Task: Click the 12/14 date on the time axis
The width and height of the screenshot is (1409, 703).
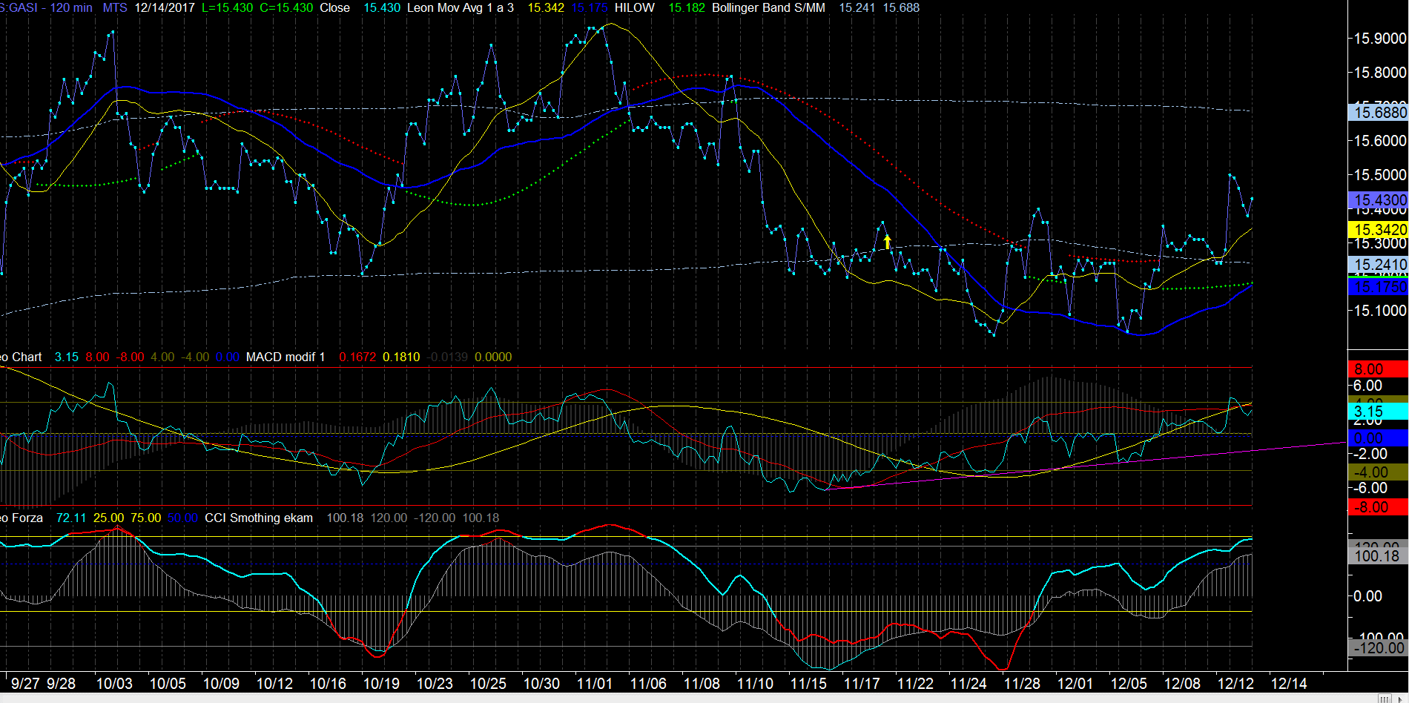Action: [x=1289, y=684]
